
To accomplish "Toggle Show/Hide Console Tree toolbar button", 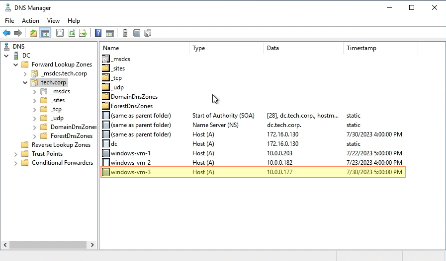I will [45, 33].
